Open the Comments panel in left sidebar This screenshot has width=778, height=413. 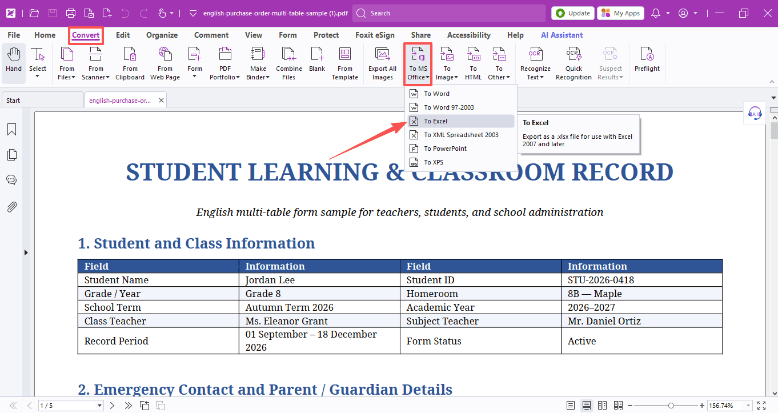tap(11, 180)
